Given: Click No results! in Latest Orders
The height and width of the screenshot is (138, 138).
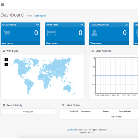Looking at the screenshot, I should coord(116,117).
